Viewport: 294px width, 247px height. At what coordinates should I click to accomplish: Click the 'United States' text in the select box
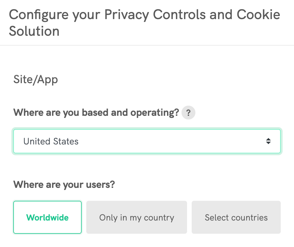51,141
